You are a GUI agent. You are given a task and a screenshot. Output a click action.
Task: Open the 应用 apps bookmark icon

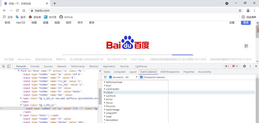(4, 17)
